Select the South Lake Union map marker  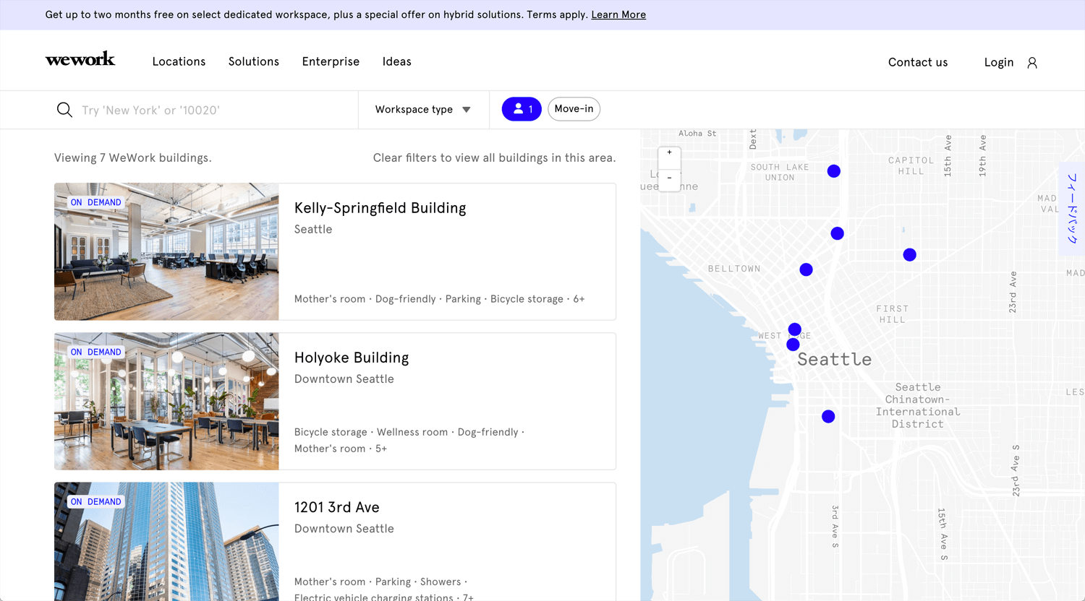pos(834,171)
